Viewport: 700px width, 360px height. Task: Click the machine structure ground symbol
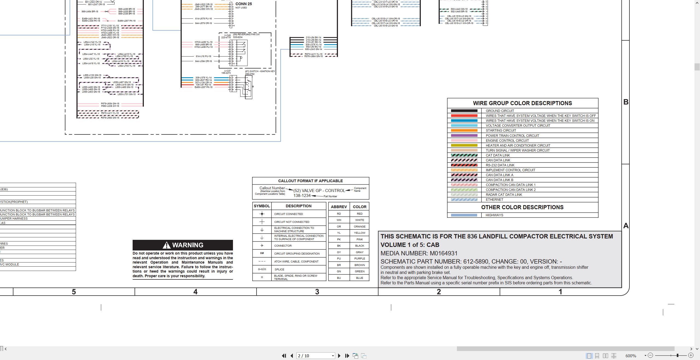262,230
